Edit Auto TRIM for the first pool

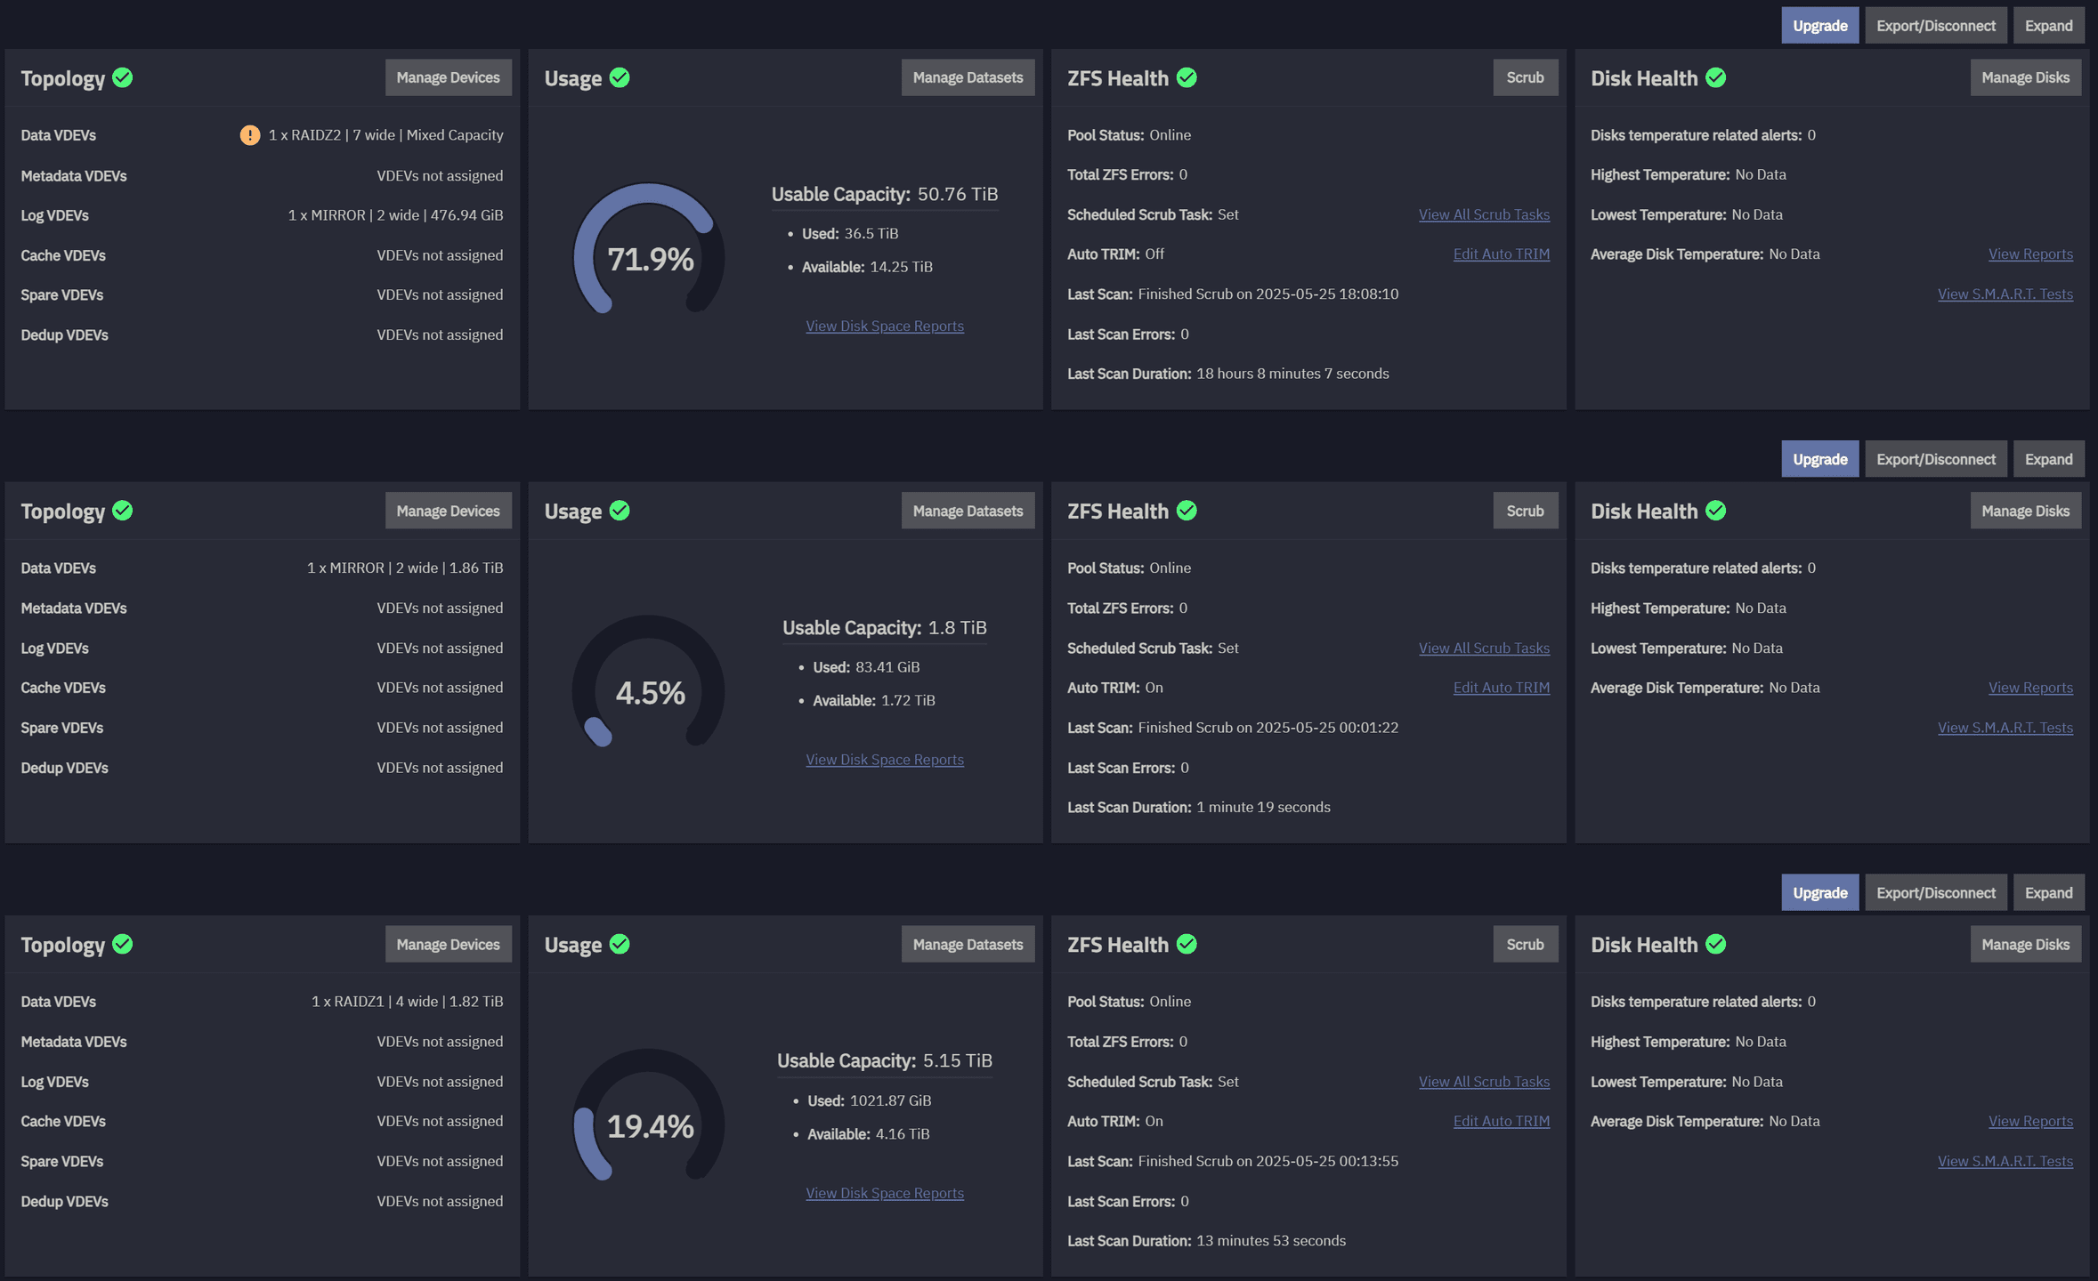pos(1501,254)
